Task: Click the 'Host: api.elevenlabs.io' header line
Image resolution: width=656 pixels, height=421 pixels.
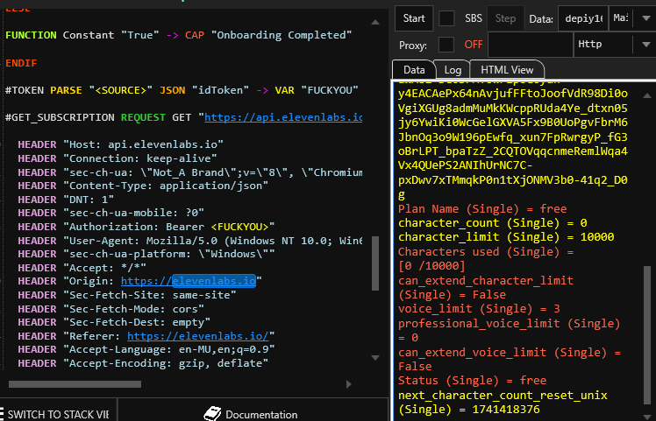Action: point(120,144)
